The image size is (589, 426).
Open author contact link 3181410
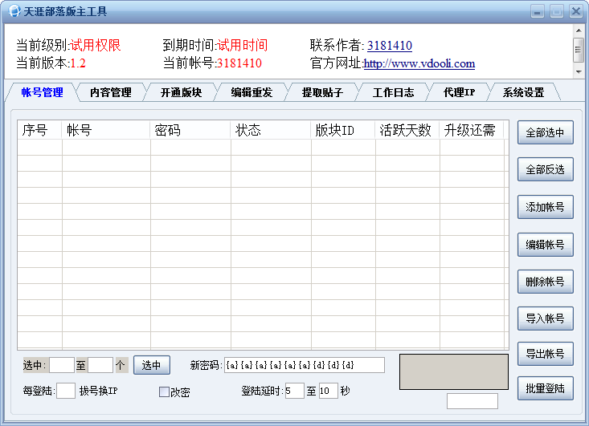coord(390,46)
